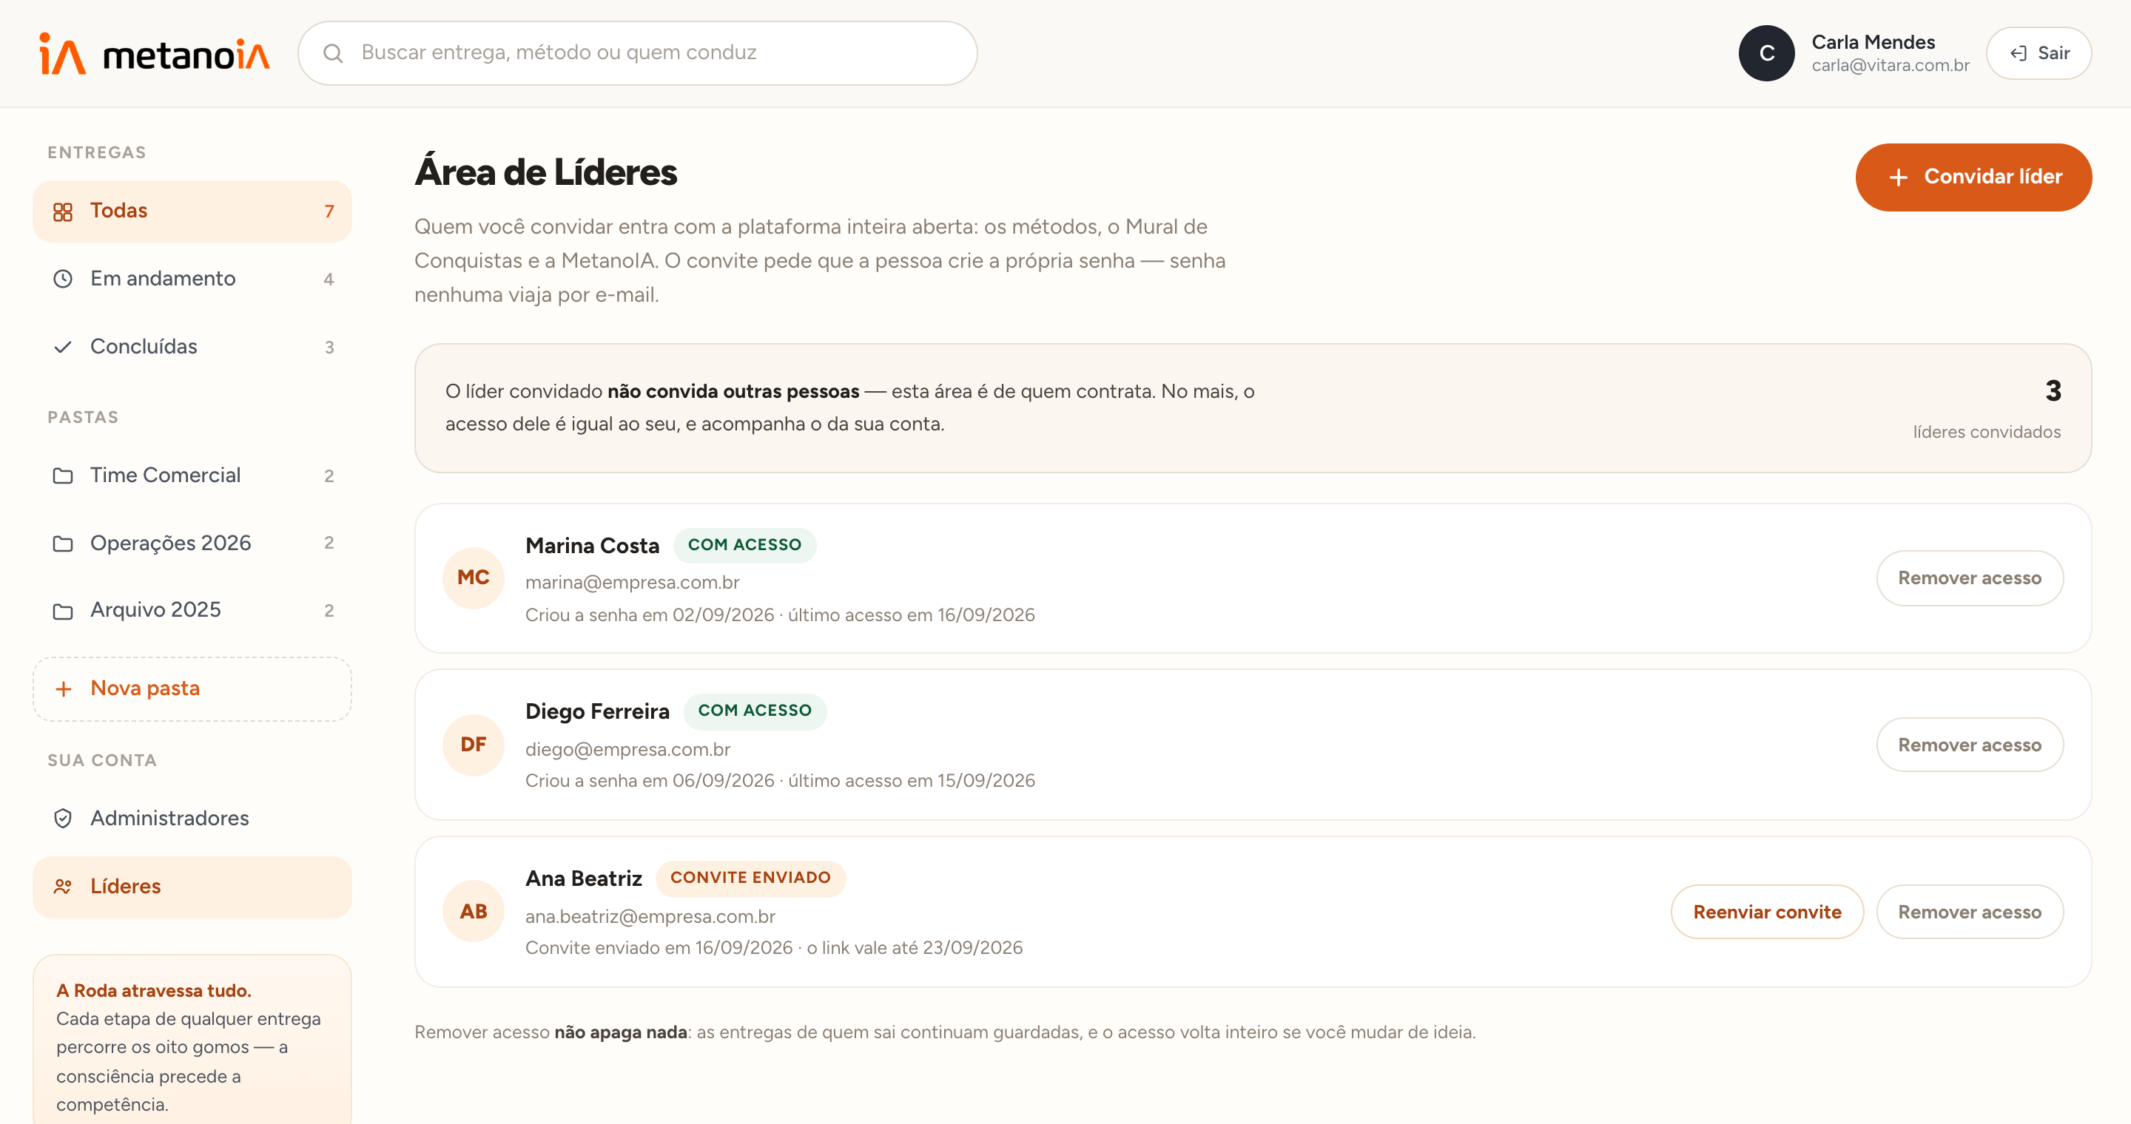Open the Operações 2026 folder
Viewport: 2131px width, 1124px height.
click(192, 544)
